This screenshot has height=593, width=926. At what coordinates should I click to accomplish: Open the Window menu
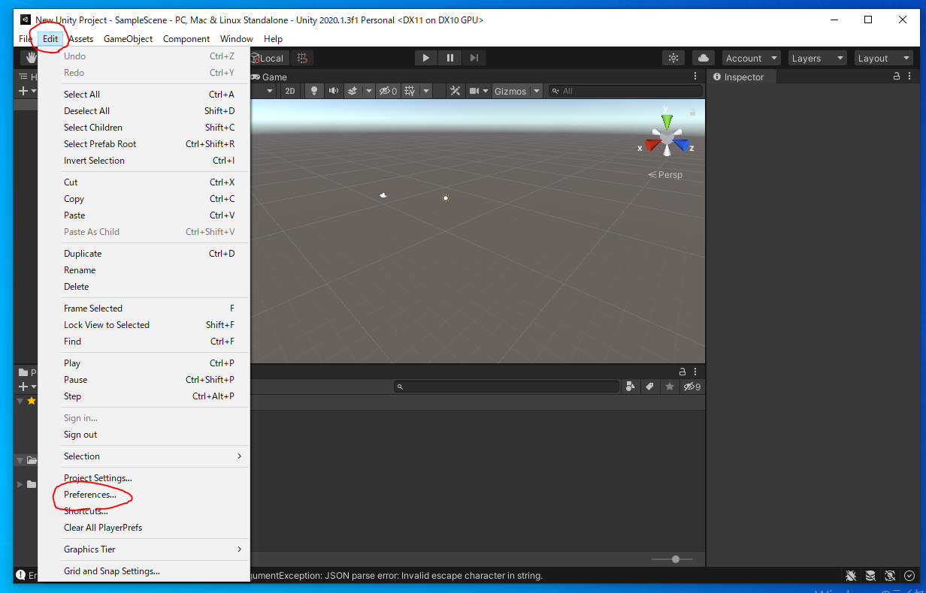(236, 39)
